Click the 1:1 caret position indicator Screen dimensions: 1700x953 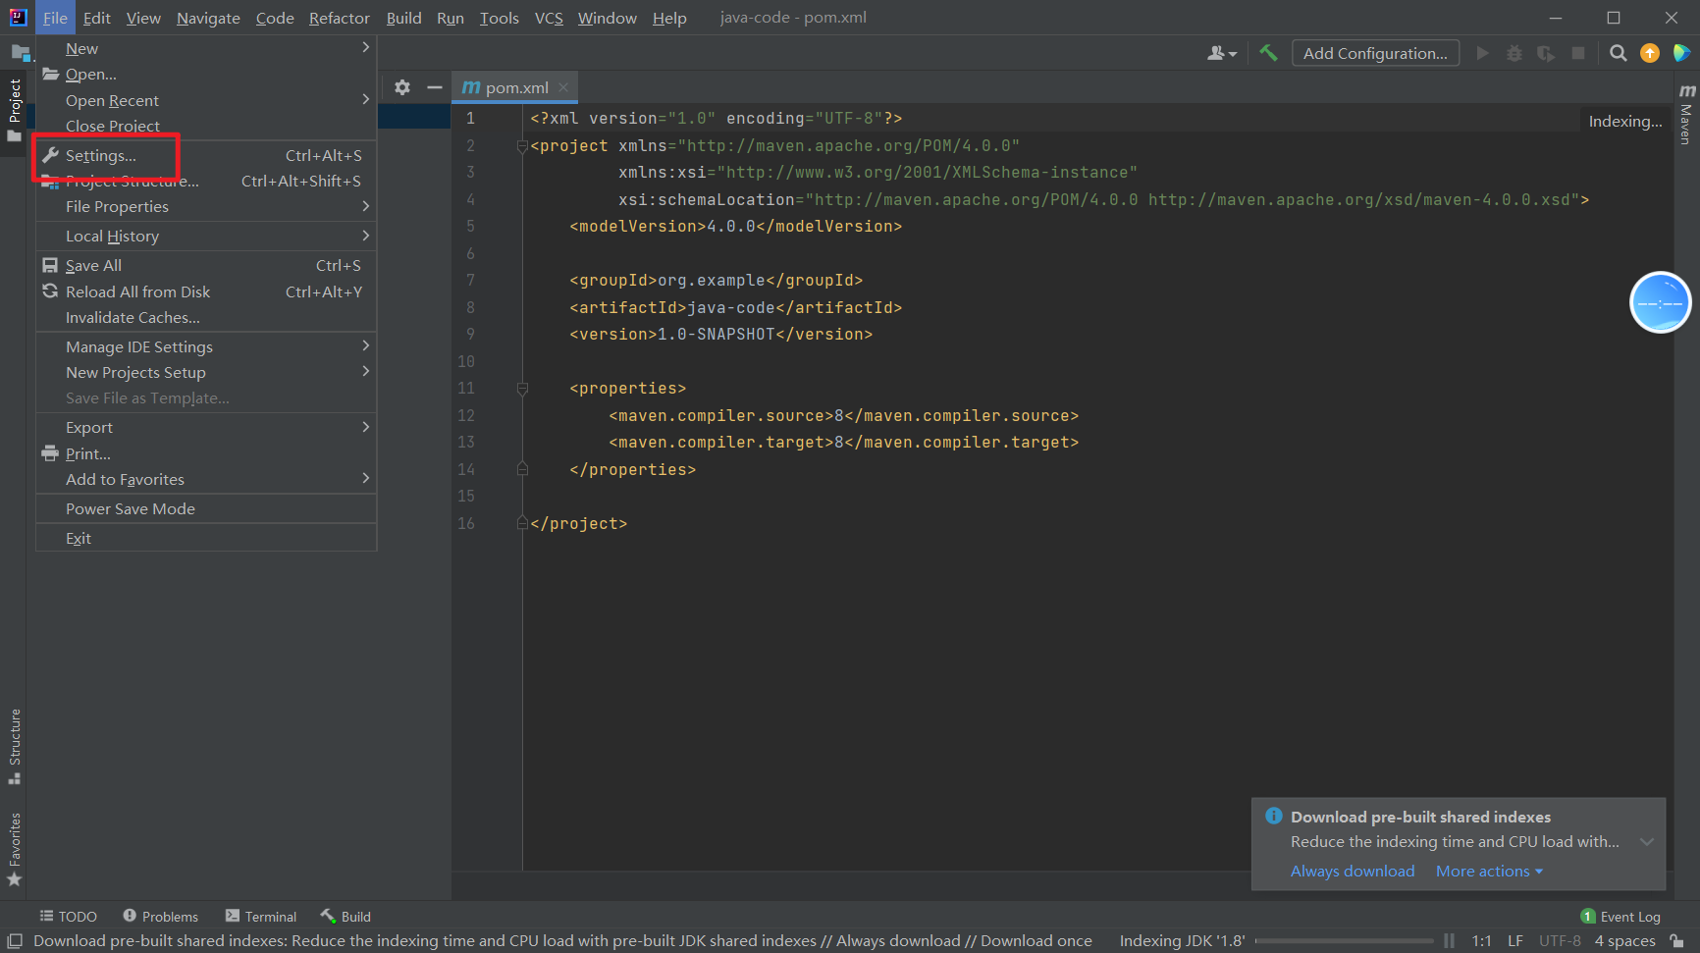(x=1482, y=941)
